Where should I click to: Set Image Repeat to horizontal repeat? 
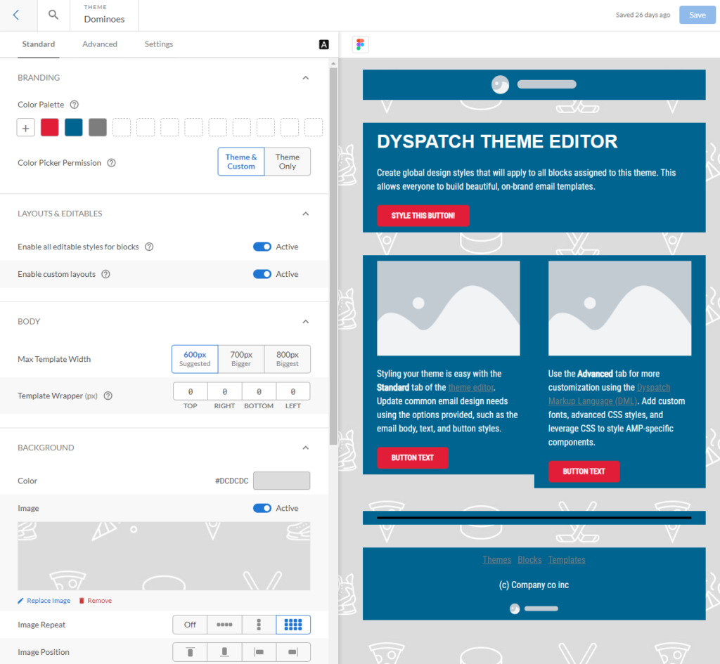224,625
